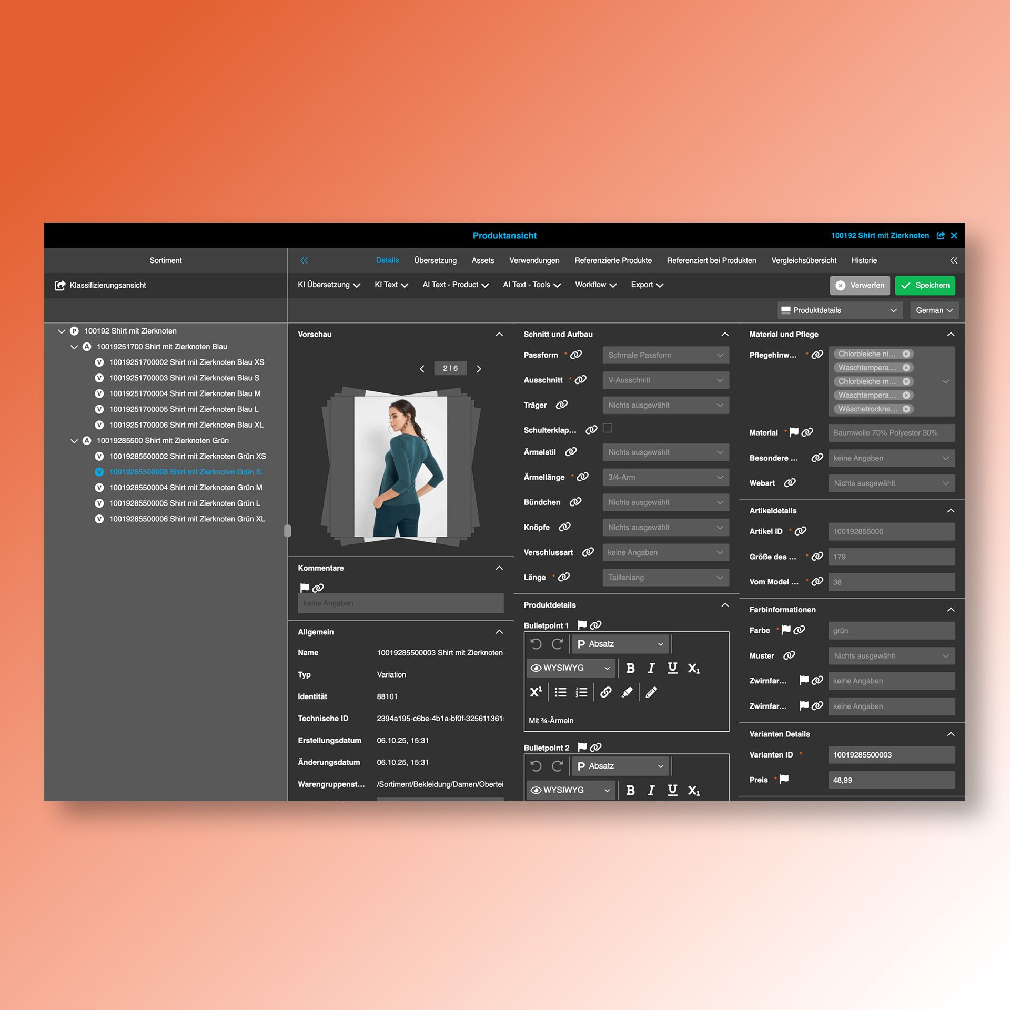This screenshot has width=1010, height=1010.
Task: Remove the Wäschetrockner care tag
Action: click(x=906, y=409)
